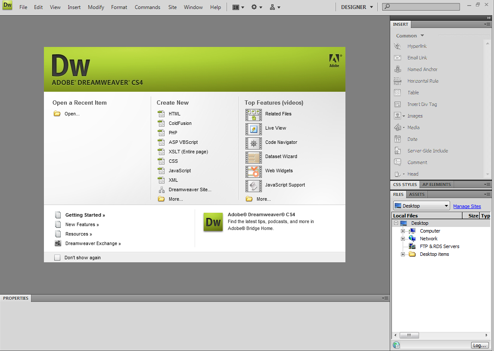Open the JavaScript Support video icon
The height and width of the screenshot is (351, 494).
click(x=254, y=186)
